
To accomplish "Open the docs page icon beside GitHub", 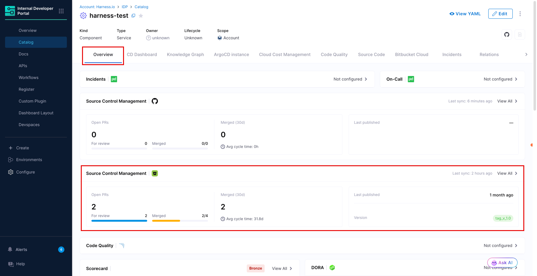I will coord(520,34).
